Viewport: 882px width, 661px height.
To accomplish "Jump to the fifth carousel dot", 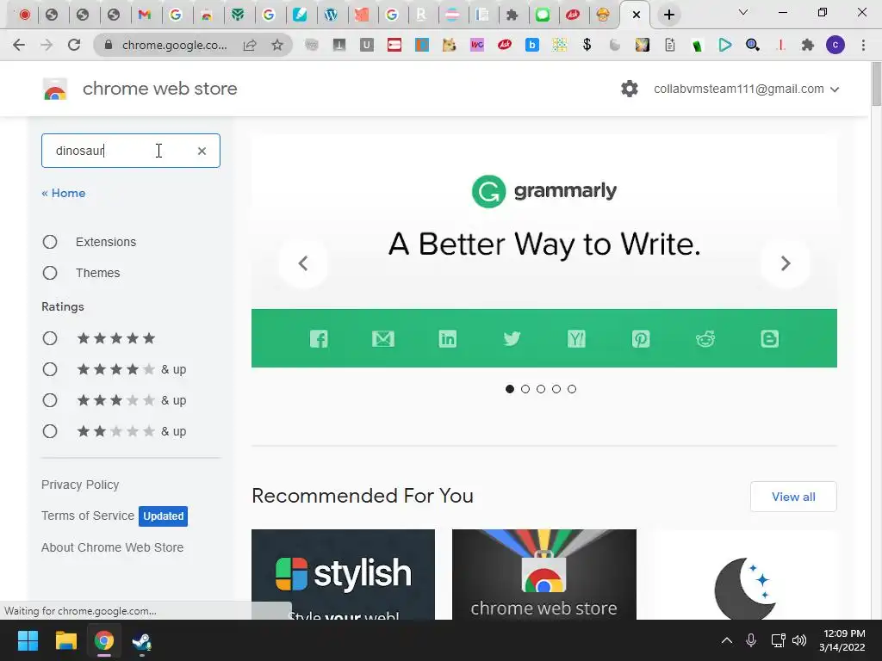I will pos(572,389).
